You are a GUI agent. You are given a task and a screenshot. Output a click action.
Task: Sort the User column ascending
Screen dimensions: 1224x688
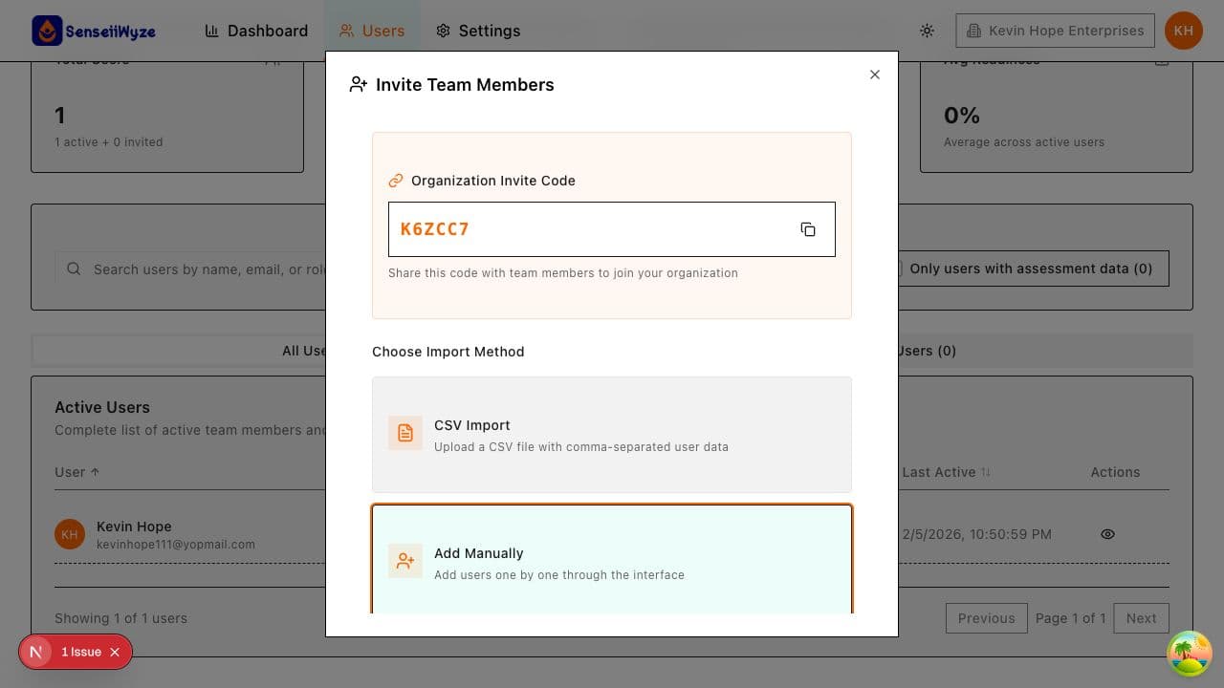point(76,472)
